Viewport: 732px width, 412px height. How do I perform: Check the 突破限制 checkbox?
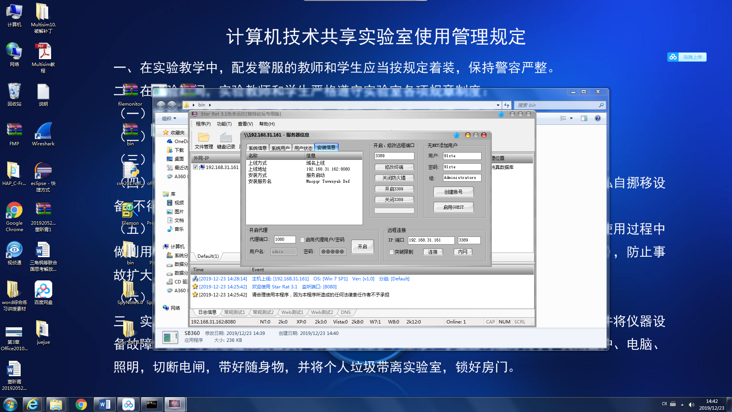pos(392,252)
